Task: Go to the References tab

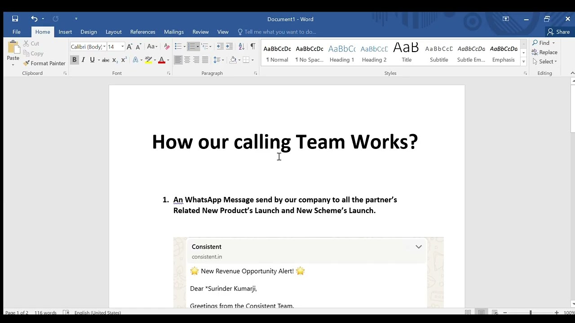Action: (143, 32)
